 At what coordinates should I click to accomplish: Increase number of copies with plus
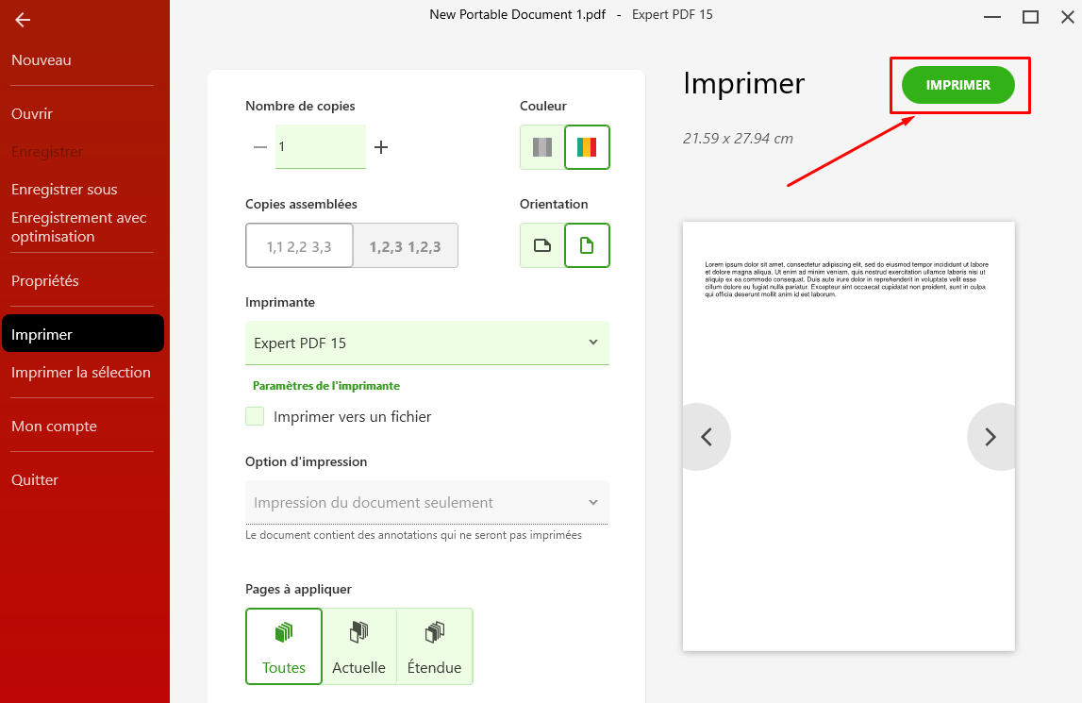click(381, 147)
